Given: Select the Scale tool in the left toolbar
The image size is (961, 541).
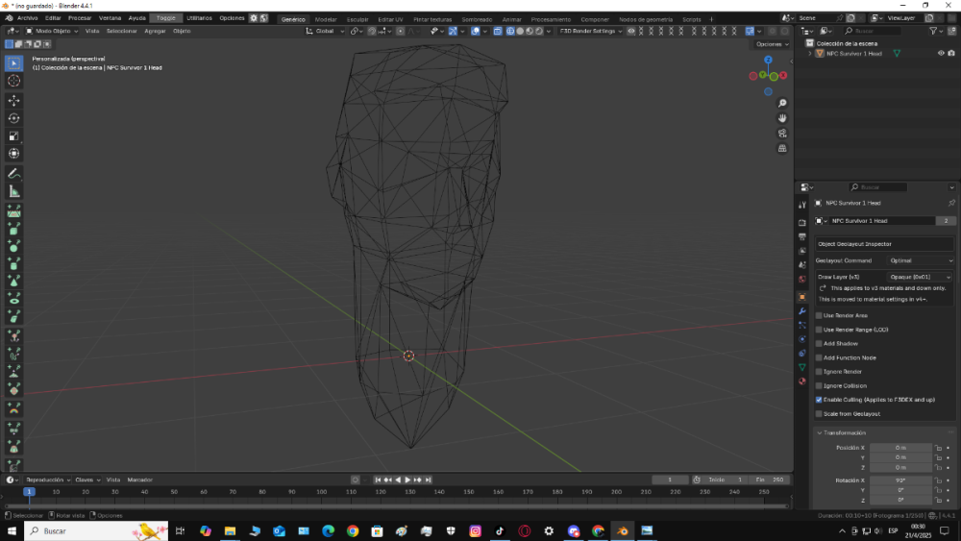Looking at the screenshot, I should click(14, 135).
